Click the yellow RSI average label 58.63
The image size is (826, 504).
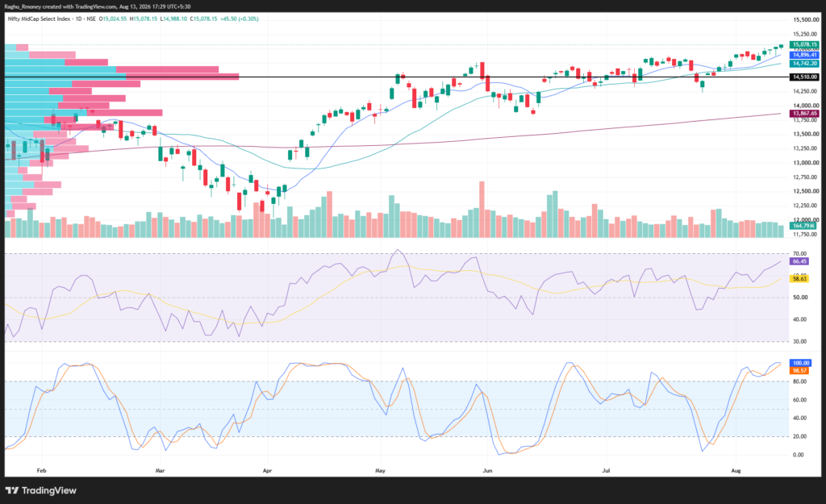tap(799, 278)
